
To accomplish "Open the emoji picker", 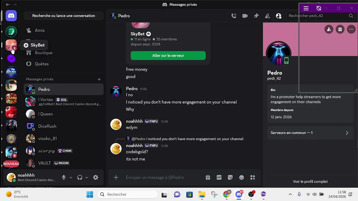I will click(x=241, y=178).
